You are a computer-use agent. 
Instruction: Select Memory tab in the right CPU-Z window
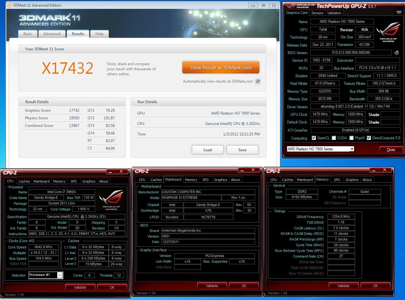(322, 179)
